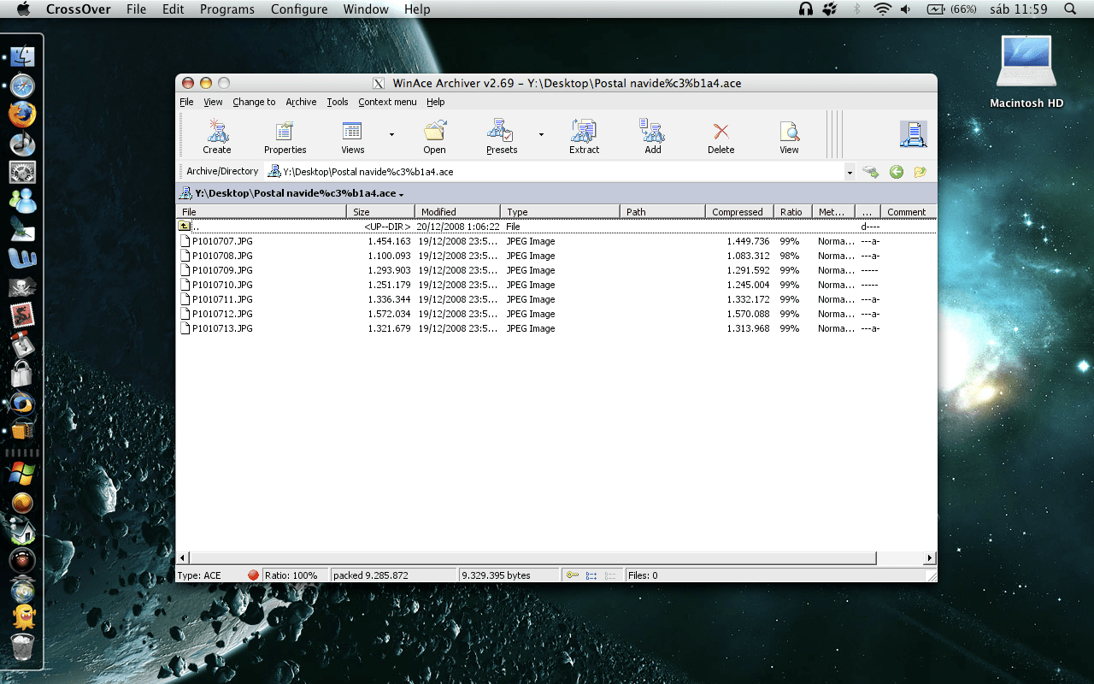Open iTunes from the dock
Image resolution: width=1094 pixels, height=684 pixels.
pos(22,144)
